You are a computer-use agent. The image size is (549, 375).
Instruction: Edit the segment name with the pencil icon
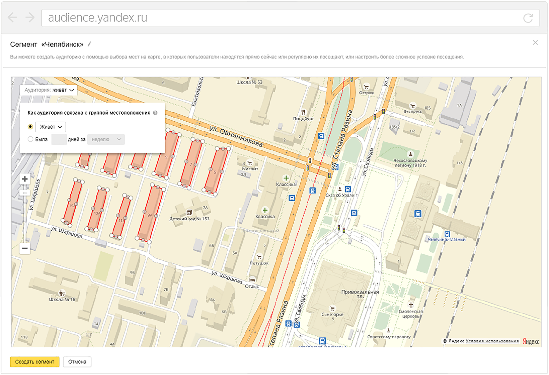[x=89, y=44]
